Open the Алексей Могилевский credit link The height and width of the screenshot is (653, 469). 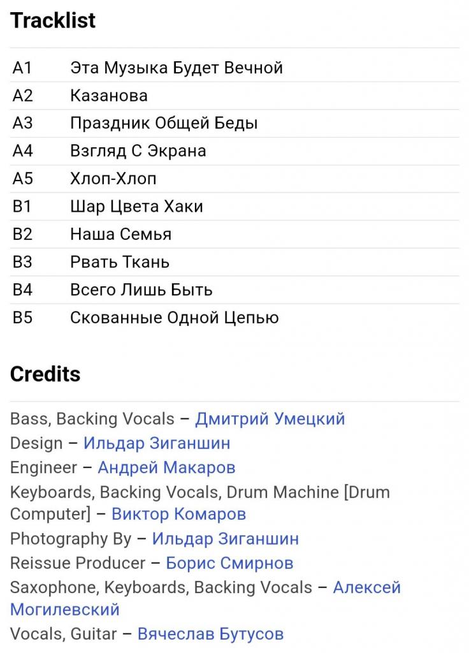click(366, 587)
